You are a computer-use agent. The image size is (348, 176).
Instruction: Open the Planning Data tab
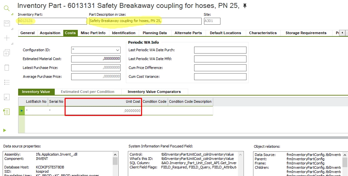[x=155, y=33]
